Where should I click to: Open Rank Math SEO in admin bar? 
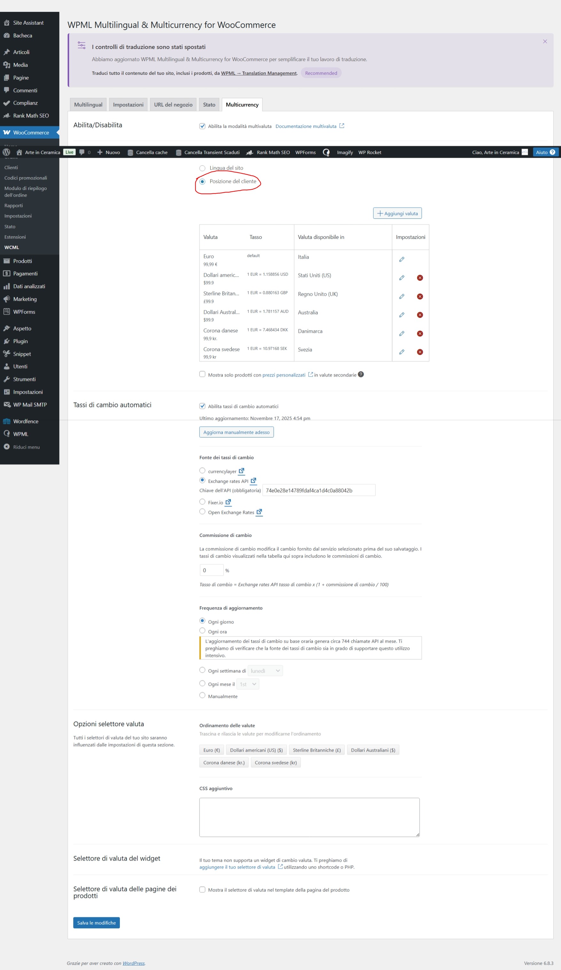pyautogui.click(x=268, y=152)
